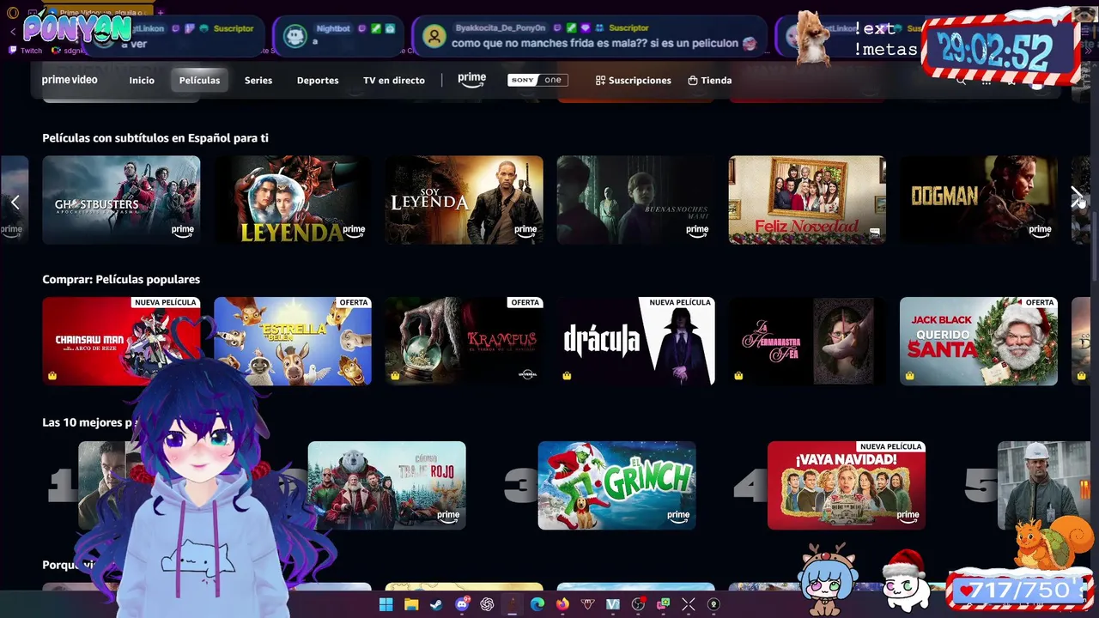This screenshot has width=1099, height=618.
Task: Select the Películas tab
Action: [x=199, y=80]
